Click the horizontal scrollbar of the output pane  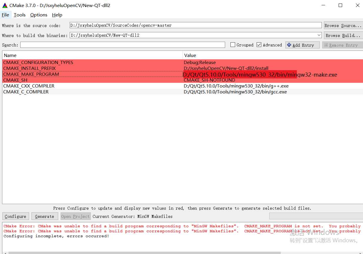click(144, 253)
